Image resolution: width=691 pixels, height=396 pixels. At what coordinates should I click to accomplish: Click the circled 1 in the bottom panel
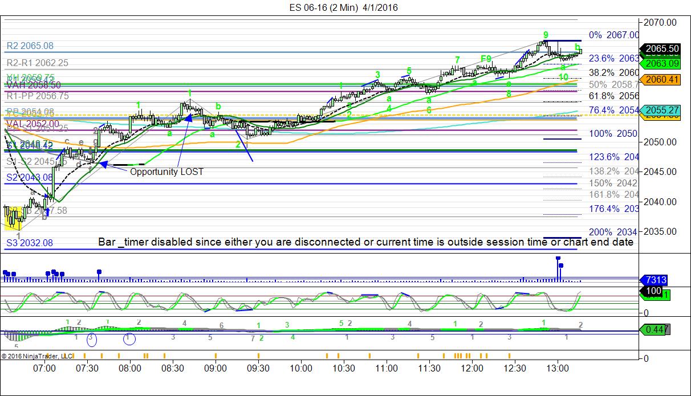[x=129, y=338]
